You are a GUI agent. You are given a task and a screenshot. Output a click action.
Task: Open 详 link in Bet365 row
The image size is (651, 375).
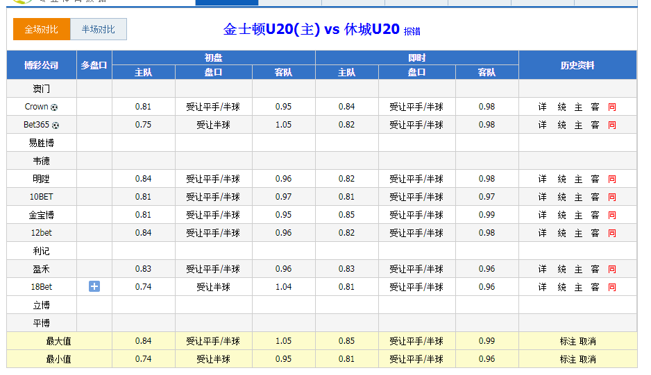point(542,125)
